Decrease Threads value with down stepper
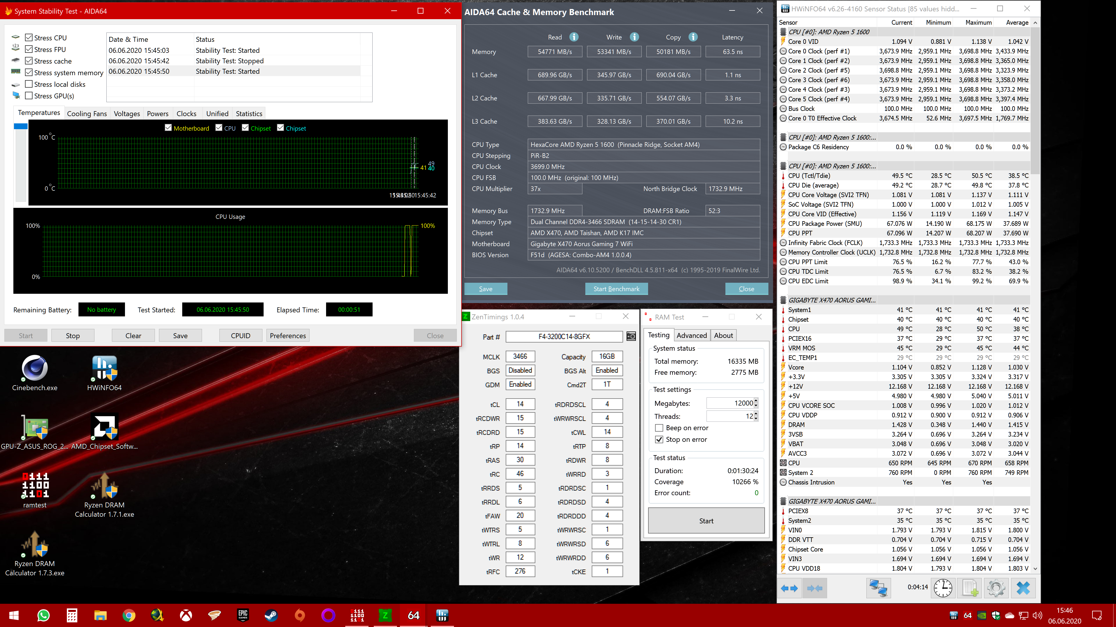 click(x=756, y=419)
